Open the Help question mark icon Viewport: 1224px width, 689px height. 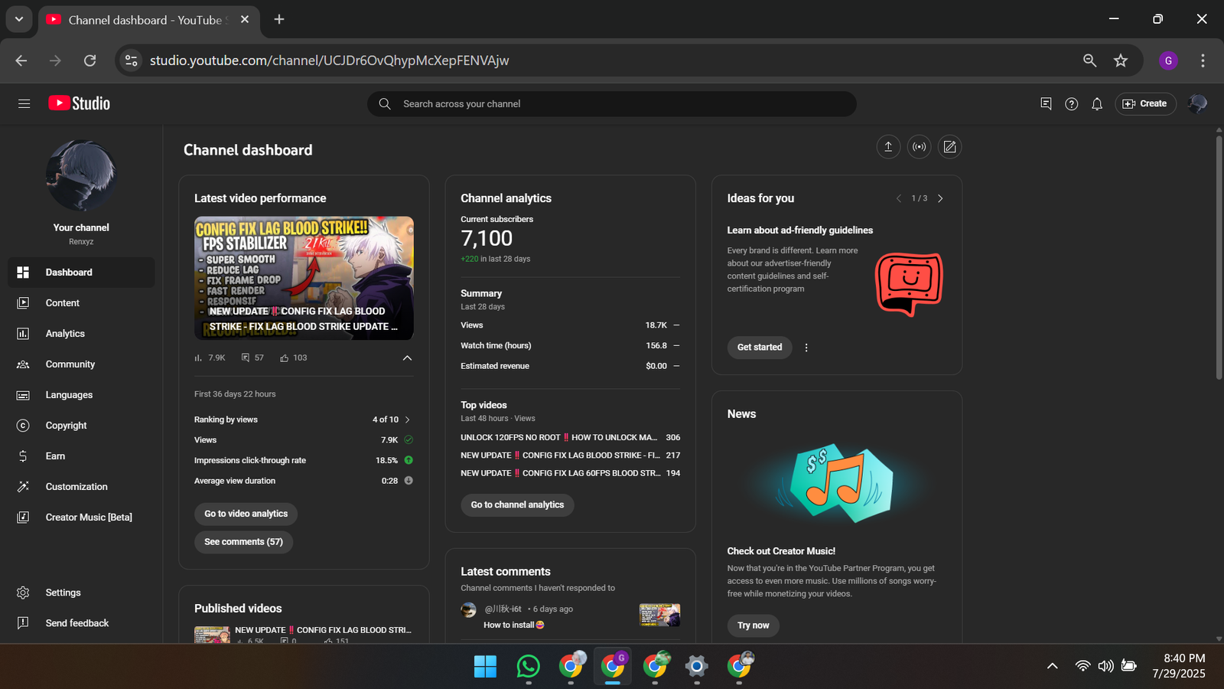1071,103
